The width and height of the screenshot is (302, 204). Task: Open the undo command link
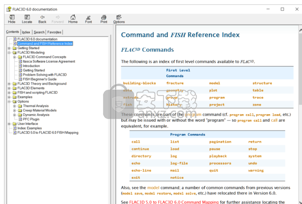tap(252, 163)
